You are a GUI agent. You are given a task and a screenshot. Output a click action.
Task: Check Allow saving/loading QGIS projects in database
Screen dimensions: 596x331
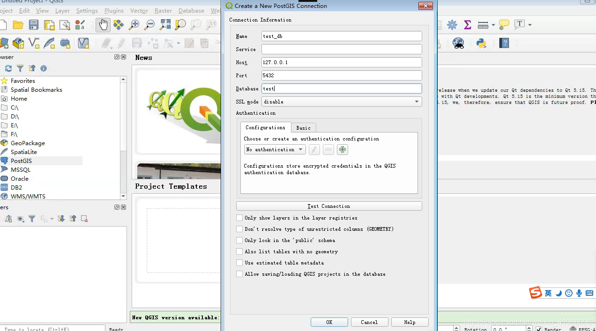click(239, 274)
